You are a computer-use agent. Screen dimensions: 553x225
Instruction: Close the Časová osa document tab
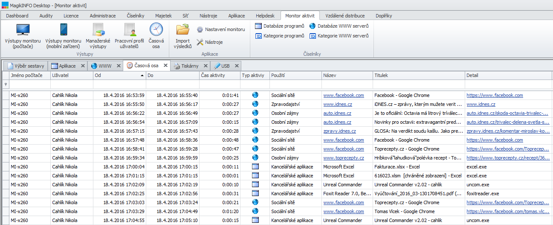tap(165, 66)
